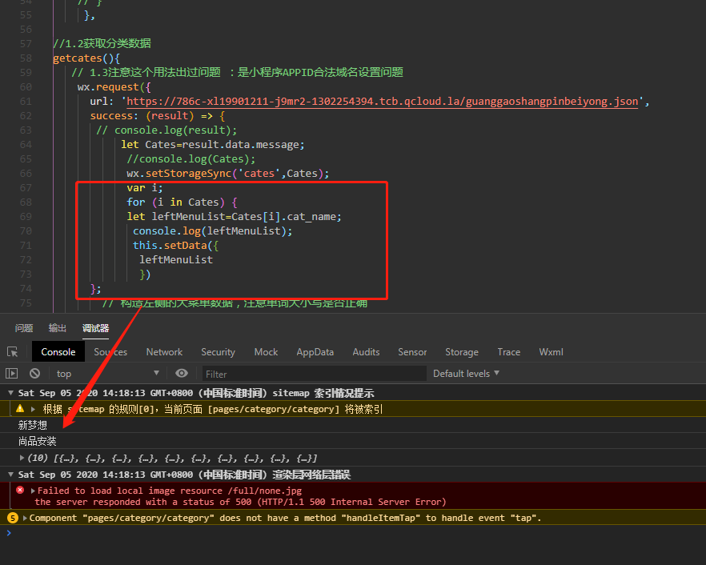Click line number 58 in gutter
Image resolution: width=706 pixels, height=565 pixels.
[26, 58]
